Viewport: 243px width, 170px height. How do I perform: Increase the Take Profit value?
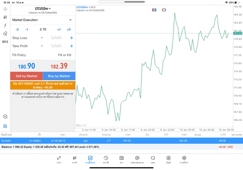point(71,46)
